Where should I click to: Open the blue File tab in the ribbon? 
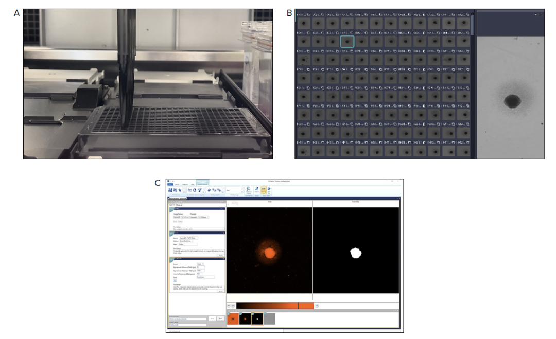170,184
